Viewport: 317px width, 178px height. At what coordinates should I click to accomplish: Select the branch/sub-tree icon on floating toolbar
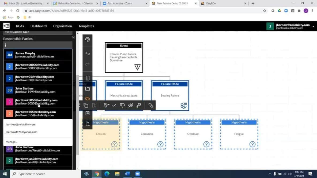(139, 105)
